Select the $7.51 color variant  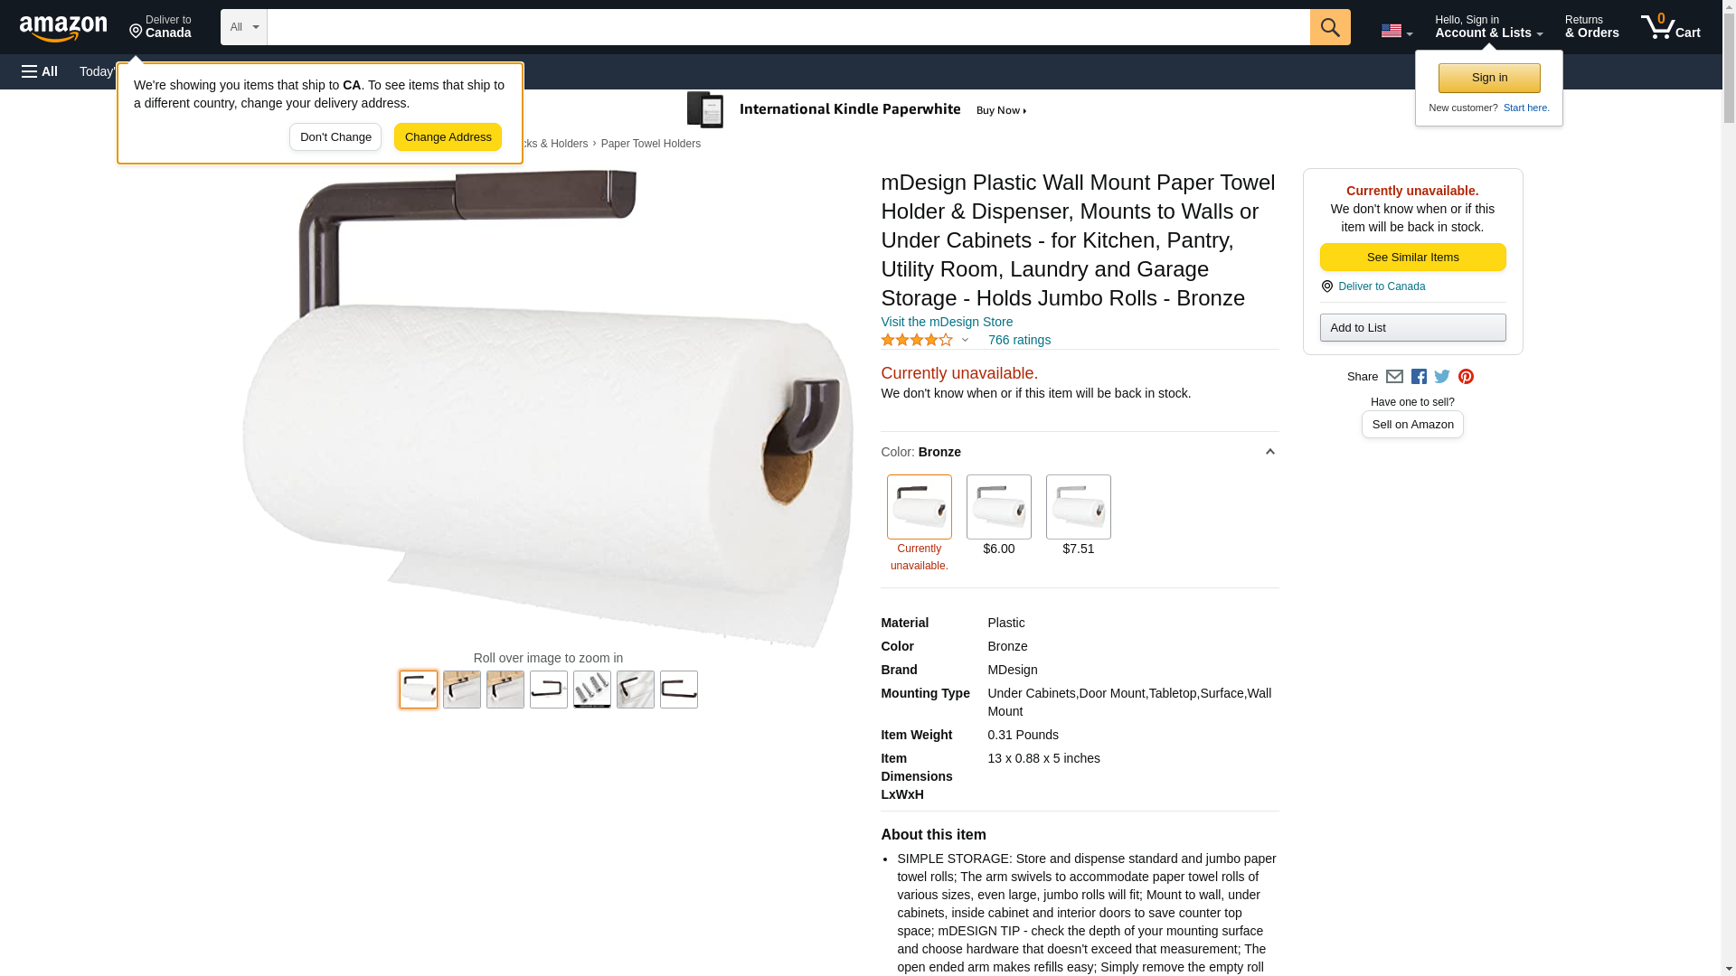1078,507
